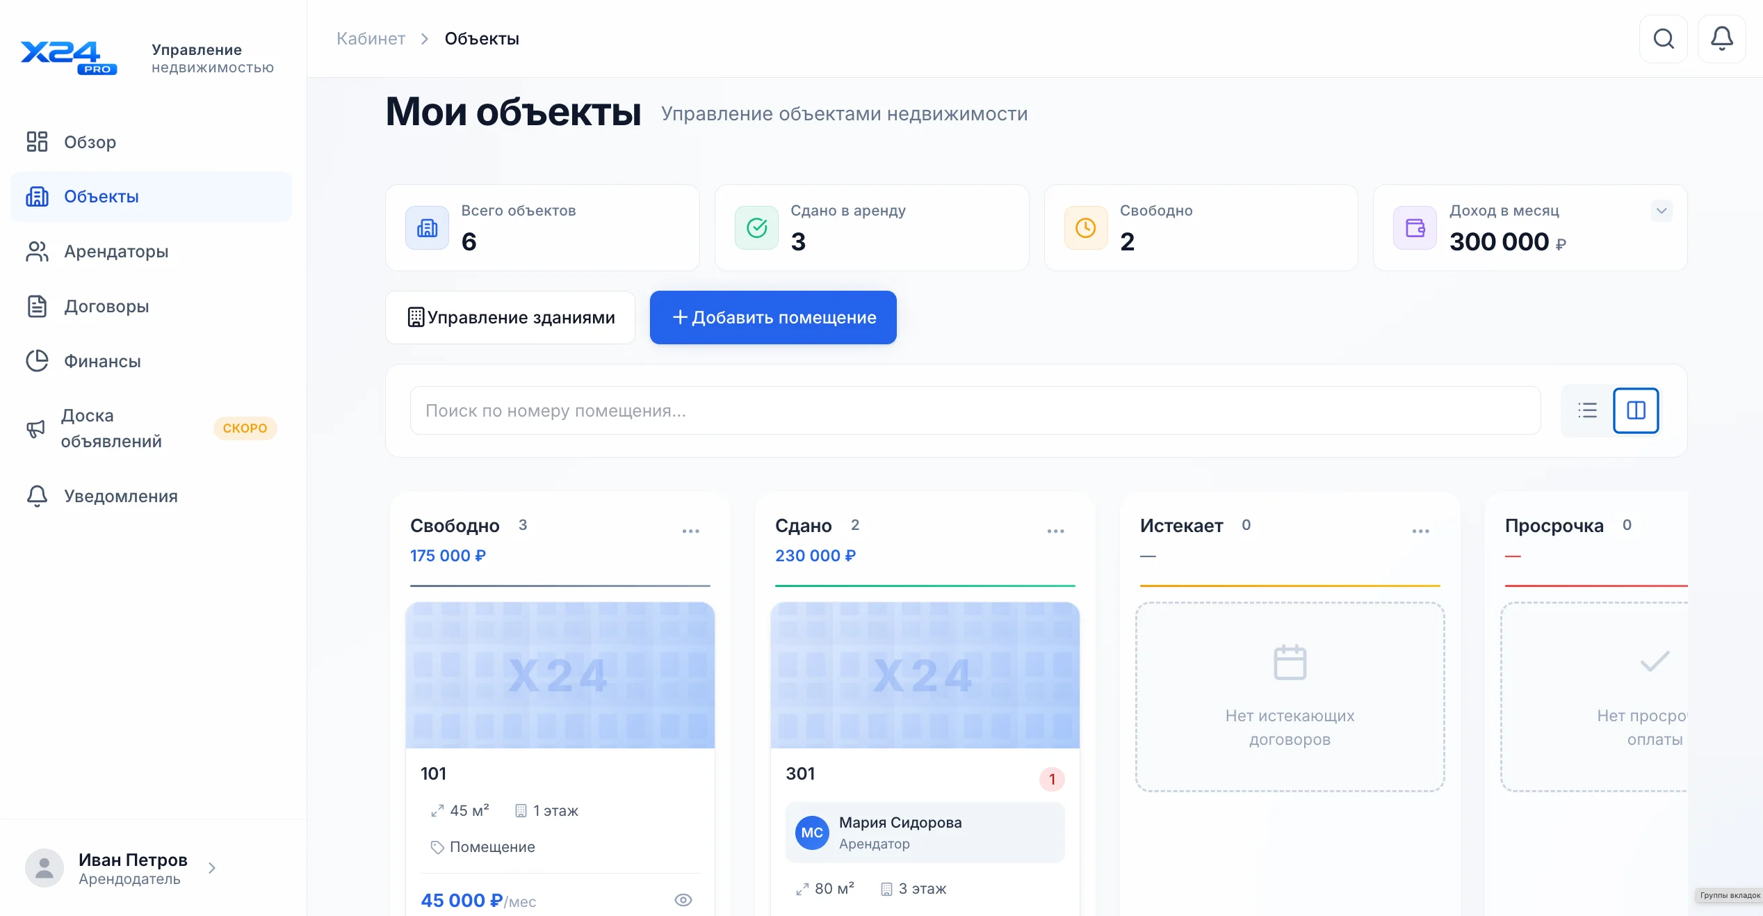The image size is (1763, 916).
Task: Switch to board (kanban) view layout
Action: (1636, 410)
